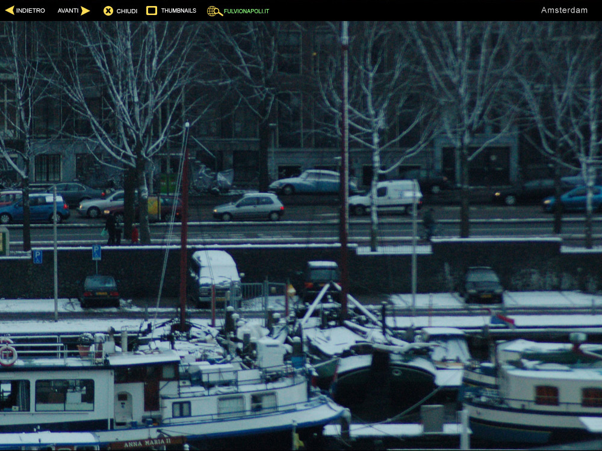Go back with the INDIETRO label
602x451 pixels.
pos(30,11)
